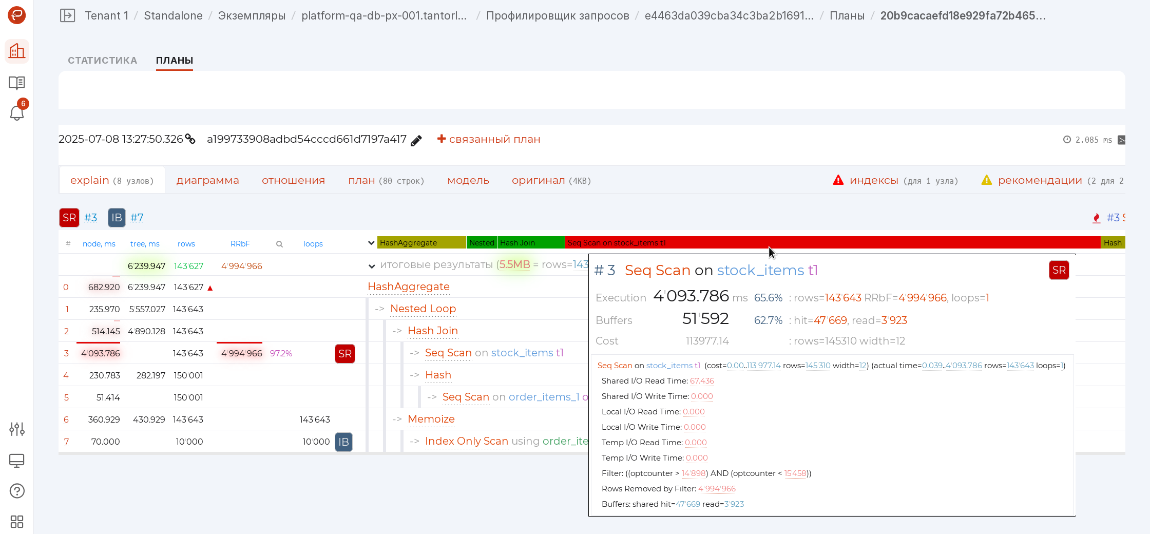Image resolution: width=1150 pixels, height=534 pixels.
Task: Open the documentation book icon in sidebar
Action: click(x=17, y=83)
